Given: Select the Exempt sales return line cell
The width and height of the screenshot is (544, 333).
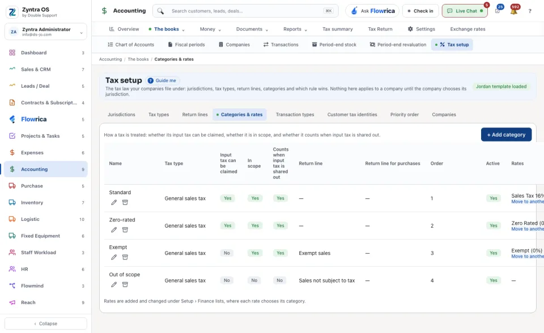Looking at the screenshot, I should (314, 253).
